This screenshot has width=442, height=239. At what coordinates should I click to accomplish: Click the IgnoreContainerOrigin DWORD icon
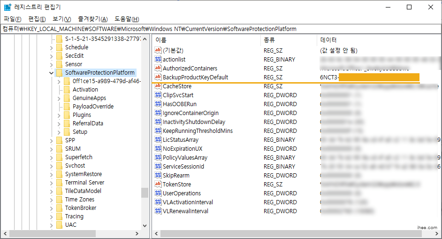coord(158,113)
